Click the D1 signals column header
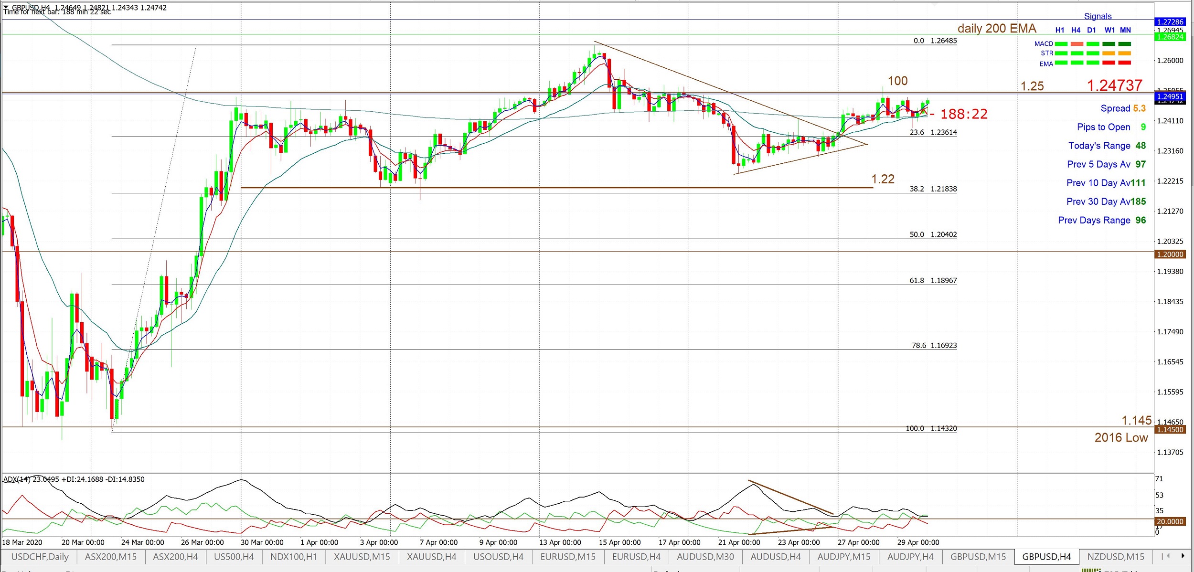This screenshot has width=1194, height=572. pos(1091,30)
